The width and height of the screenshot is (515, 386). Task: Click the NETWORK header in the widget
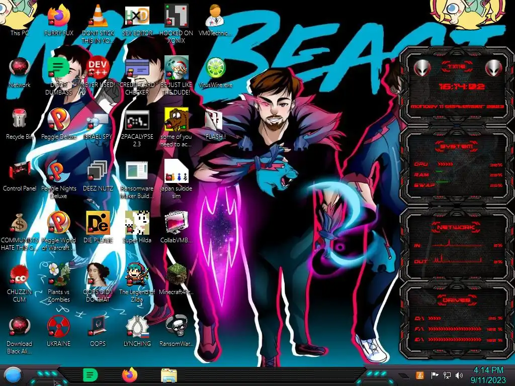pos(456,227)
